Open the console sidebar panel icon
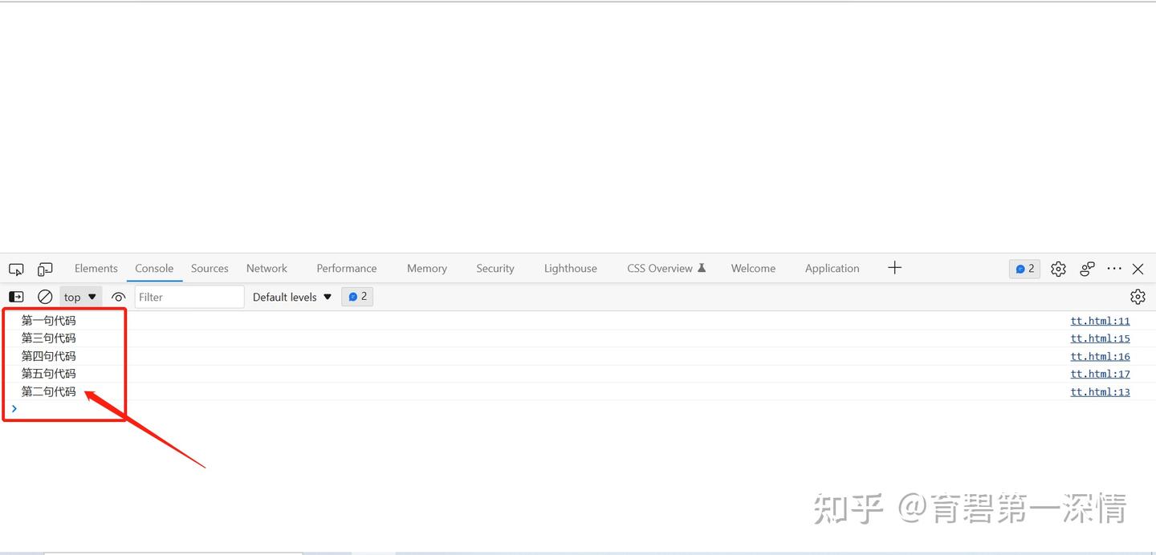 16,296
